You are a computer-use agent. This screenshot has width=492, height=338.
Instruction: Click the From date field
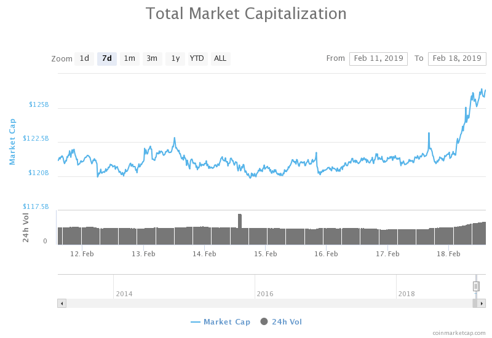(x=378, y=59)
